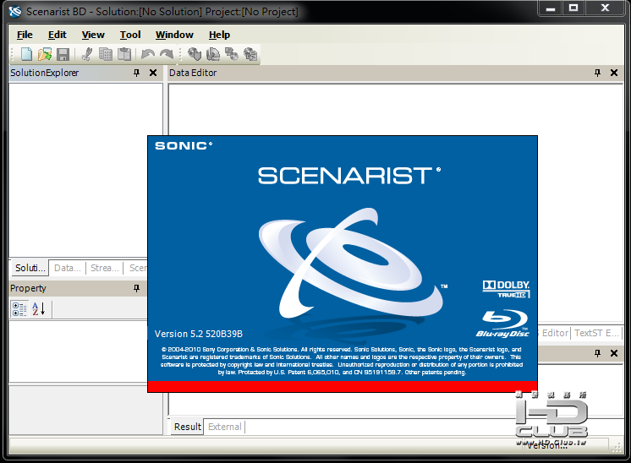Click the Paste clipboard icon
The height and width of the screenshot is (463, 631).
tap(124, 54)
